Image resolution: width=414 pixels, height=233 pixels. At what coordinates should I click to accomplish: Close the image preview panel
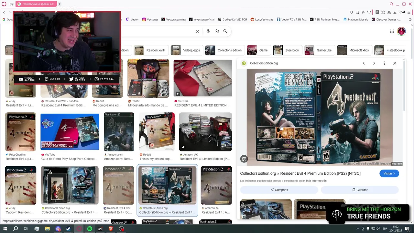[x=395, y=63]
